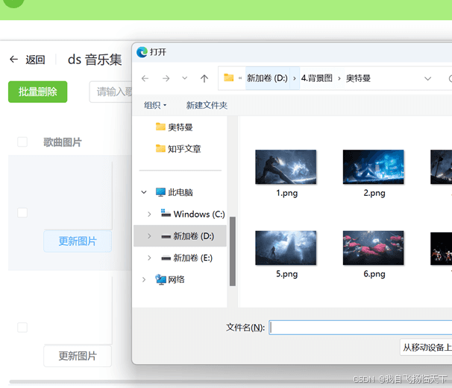452x388 pixels.
Task: Expand the 网络 tree node
Action: [x=144, y=279]
